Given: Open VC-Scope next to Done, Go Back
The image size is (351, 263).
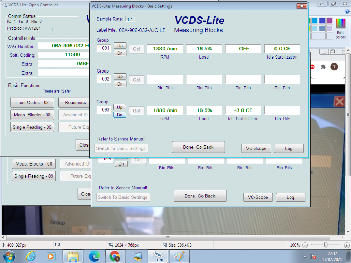Looking at the screenshot, I should point(256,148).
